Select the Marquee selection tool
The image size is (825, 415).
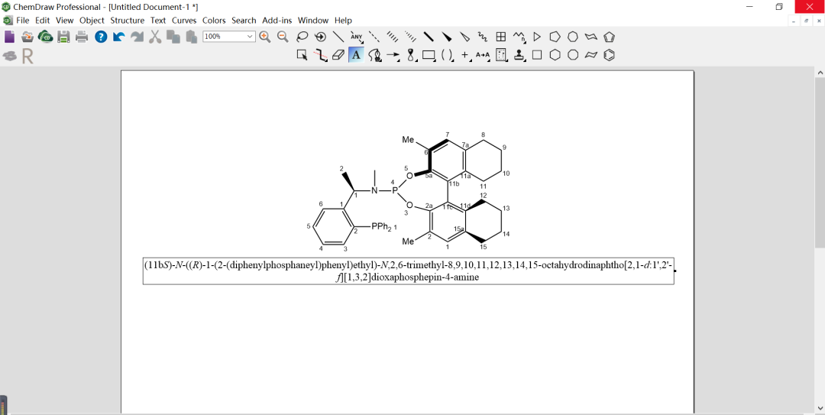coord(302,55)
